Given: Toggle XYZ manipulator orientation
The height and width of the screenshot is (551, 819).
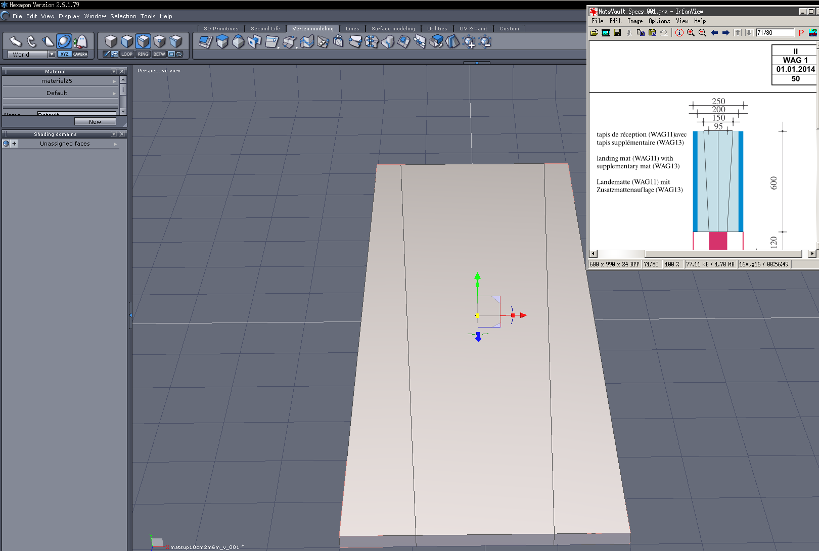Looking at the screenshot, I should click(x=64, y=54).
